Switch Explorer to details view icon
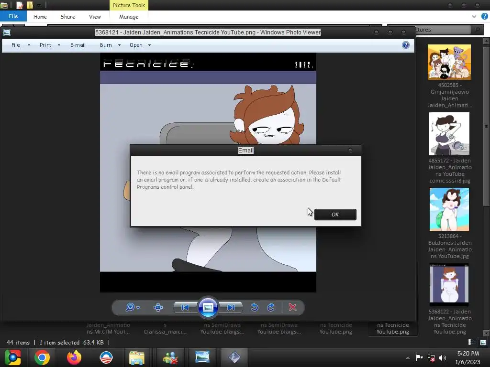 472,342
